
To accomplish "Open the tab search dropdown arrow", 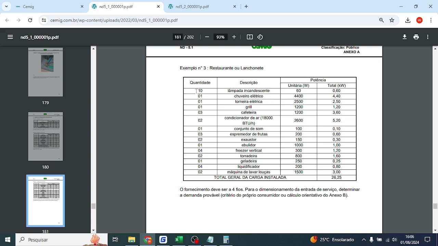I will tap(6, 6).
